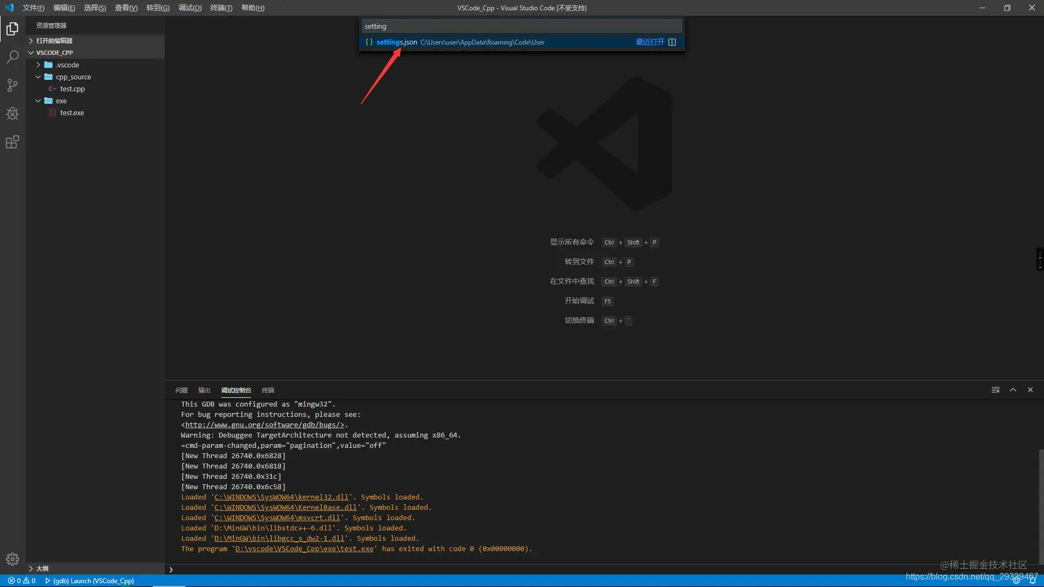1044x587 pixels.
Task: Clear the debug console output
Action: (996, 390)
